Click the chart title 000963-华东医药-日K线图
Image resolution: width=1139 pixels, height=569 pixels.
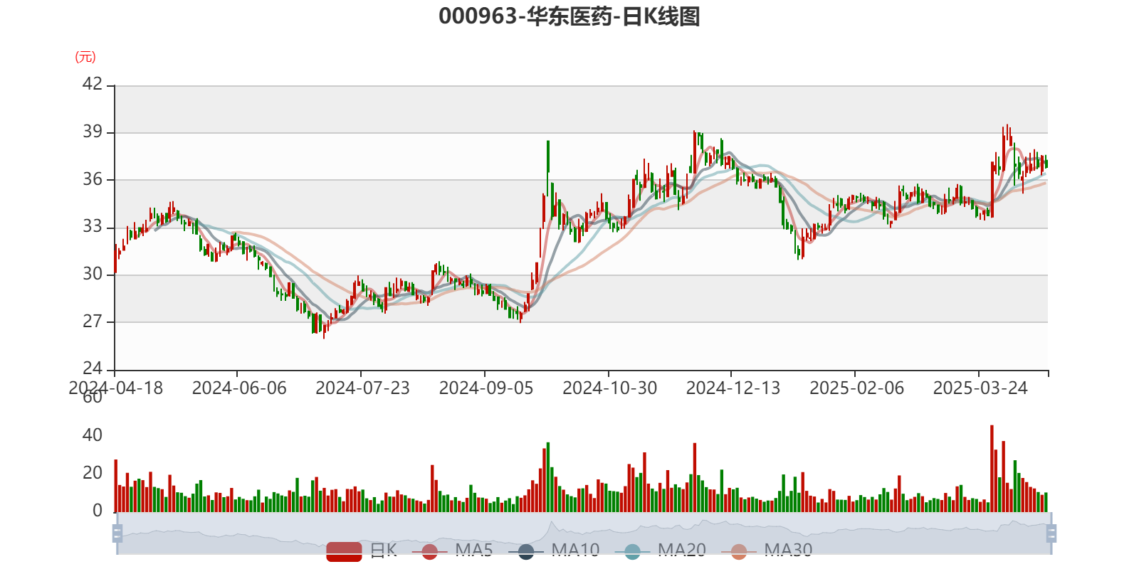pyautogui.click(x=569, y=16)
